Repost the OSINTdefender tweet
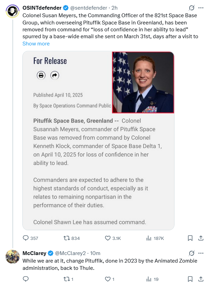210x286 pixels. tap(67, 238)
